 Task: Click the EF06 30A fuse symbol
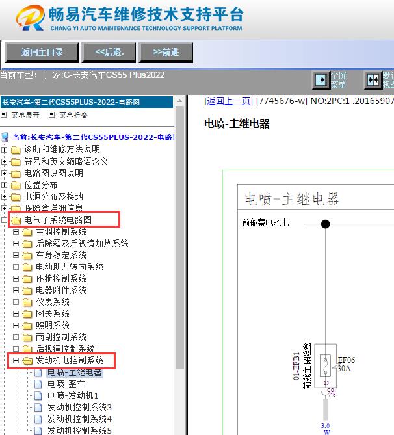325,365
